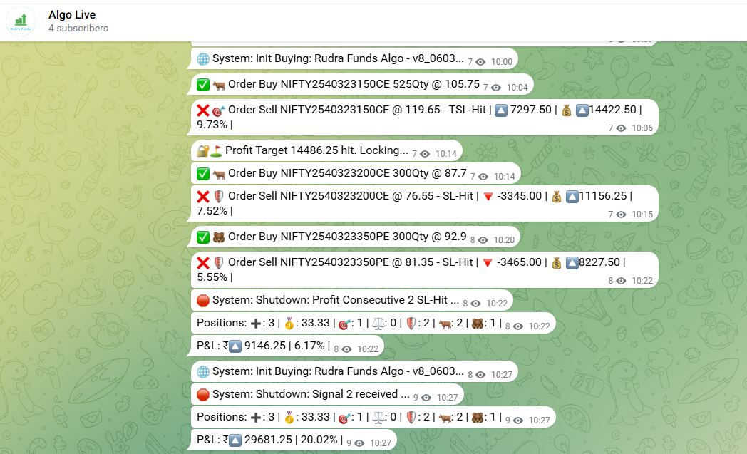The height and width of the screenshot is (454, 747).
Task: Click stop sign in Signal 2 received message
Action: (x=203, y=394)
